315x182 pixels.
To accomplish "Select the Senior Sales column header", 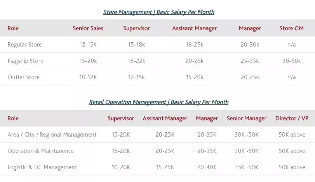I will [x=88, y=28].
